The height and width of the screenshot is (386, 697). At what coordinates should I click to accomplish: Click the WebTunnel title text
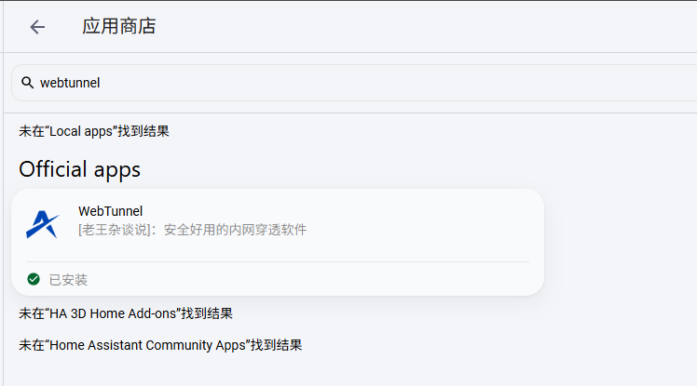pos(110,211)
